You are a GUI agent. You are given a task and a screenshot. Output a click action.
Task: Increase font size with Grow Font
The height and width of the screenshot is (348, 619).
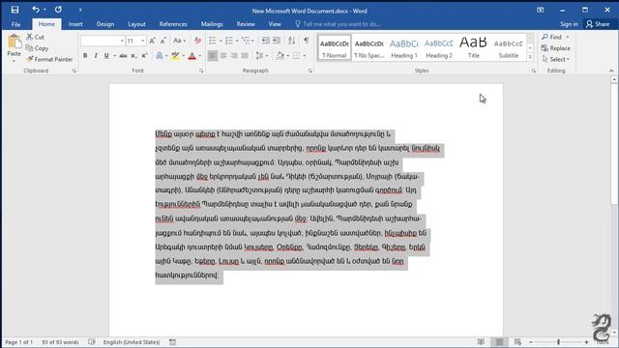click(x=153, y=41)
